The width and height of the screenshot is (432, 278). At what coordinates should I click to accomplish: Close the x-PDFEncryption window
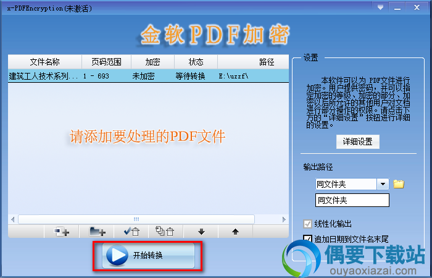417,7
